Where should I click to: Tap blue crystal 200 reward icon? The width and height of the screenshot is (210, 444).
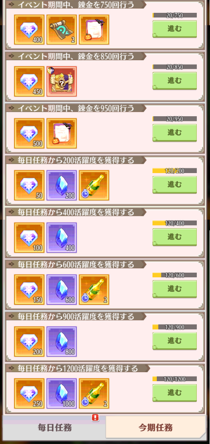pos(61,185)
